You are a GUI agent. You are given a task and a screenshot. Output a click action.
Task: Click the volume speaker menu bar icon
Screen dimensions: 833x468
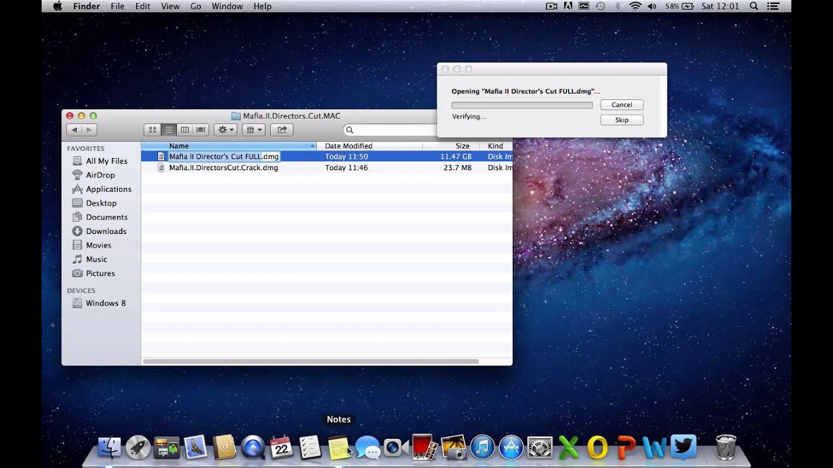tap(652, 6)
